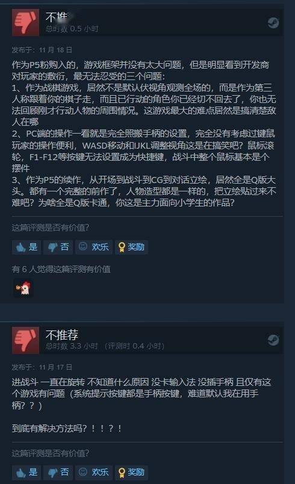295x484 pixels.
Task: Open the 不推荐 title of the second review
Action: [x=62, y=335]
